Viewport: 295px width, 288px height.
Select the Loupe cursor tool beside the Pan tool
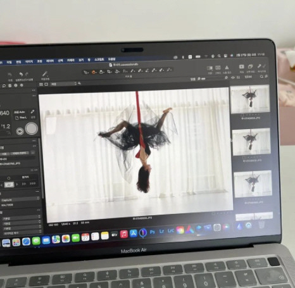coord(101,72)
